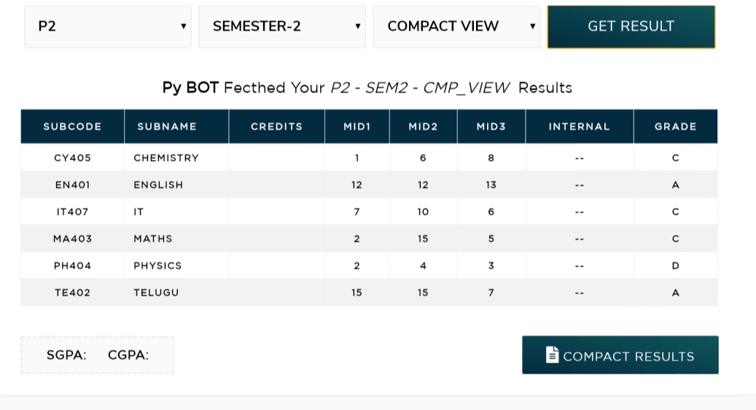
Task: Click the GET RESULT button
Action: tap(631, 26)
